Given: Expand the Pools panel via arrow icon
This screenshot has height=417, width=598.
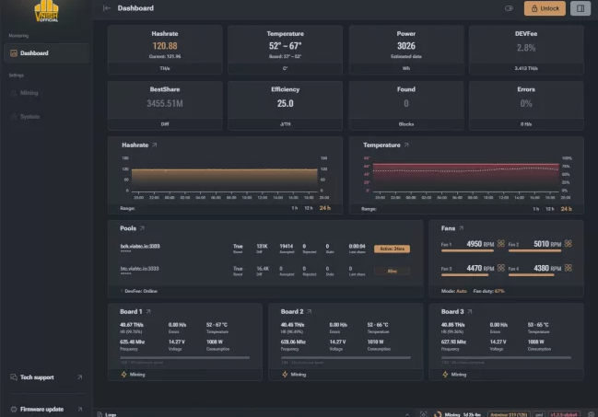Looking at the screenshot, I should pos(142,228).
